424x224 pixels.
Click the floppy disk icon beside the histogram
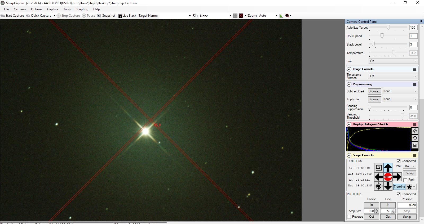point(415,145)
